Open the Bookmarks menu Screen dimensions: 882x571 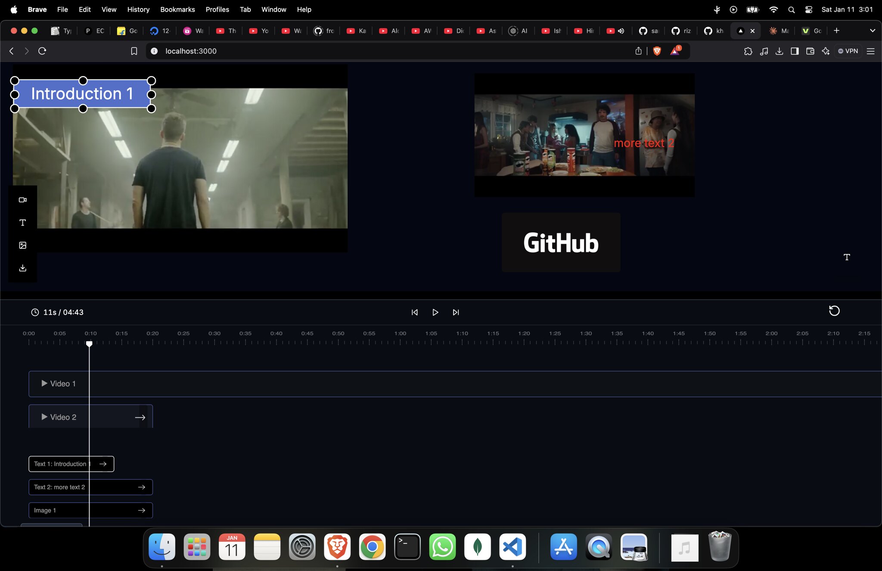pos(177,9)
